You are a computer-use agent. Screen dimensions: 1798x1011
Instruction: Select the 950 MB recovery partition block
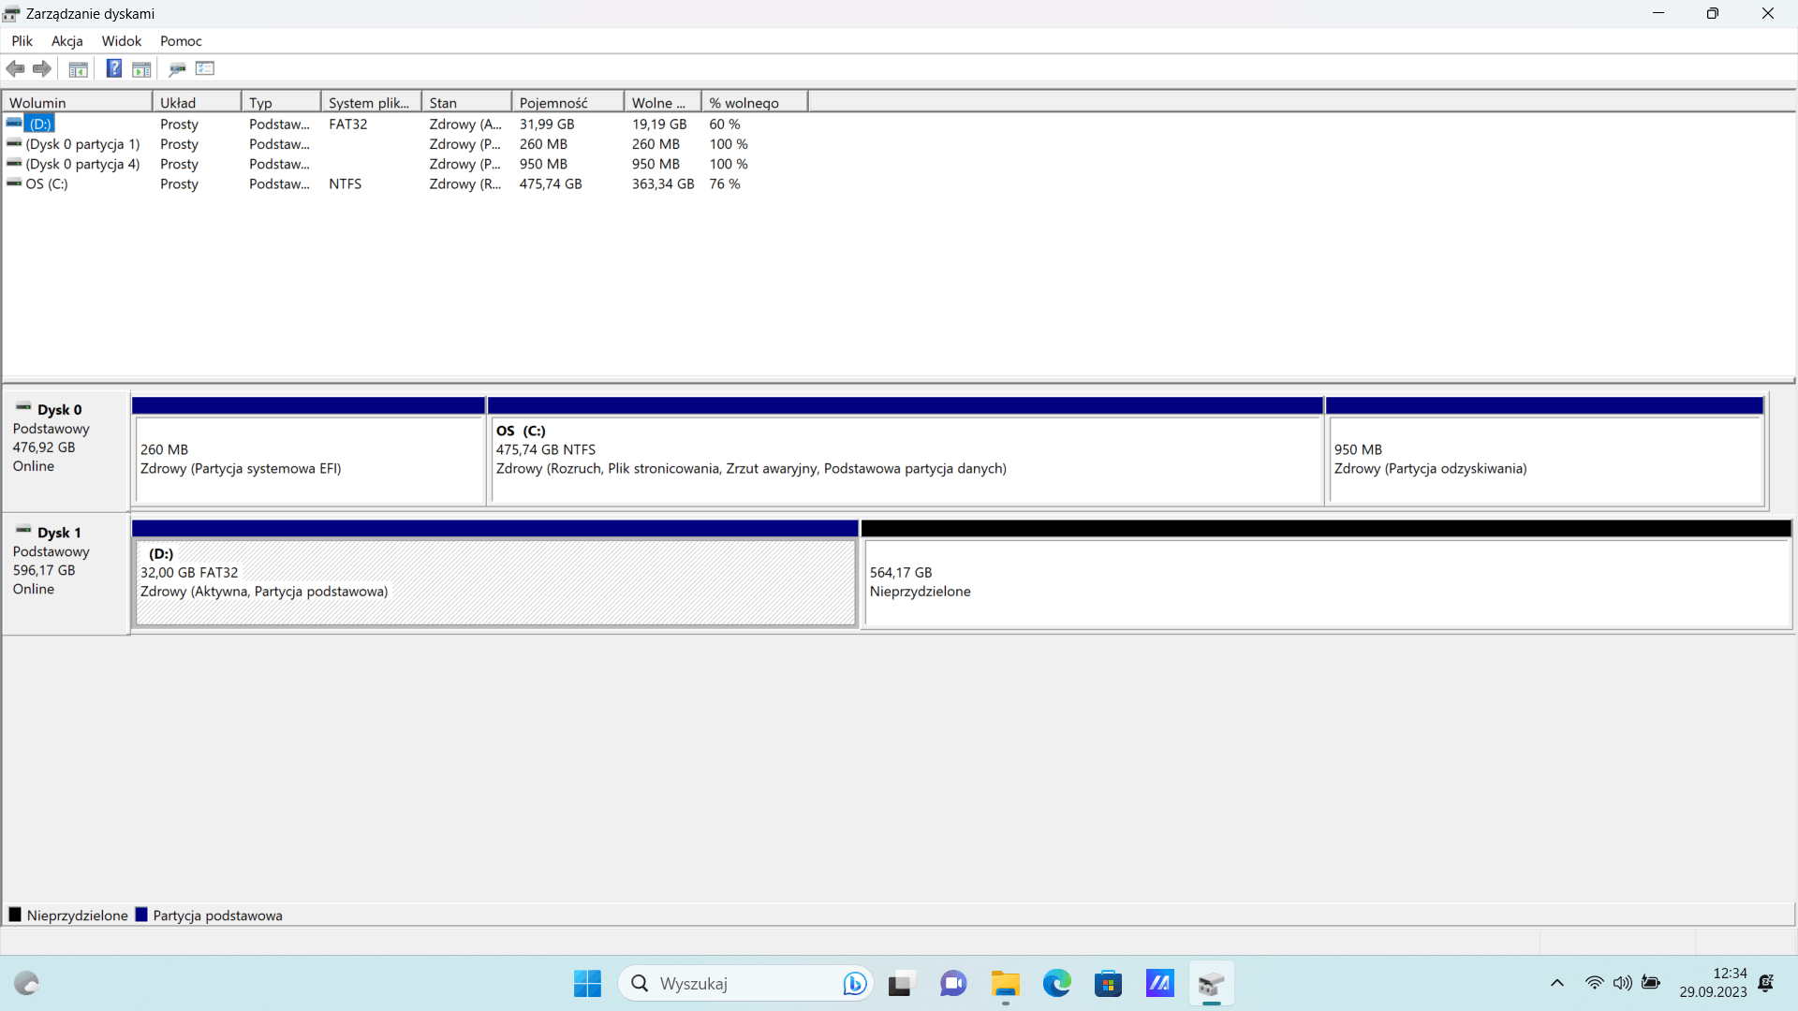point(1543,460)
